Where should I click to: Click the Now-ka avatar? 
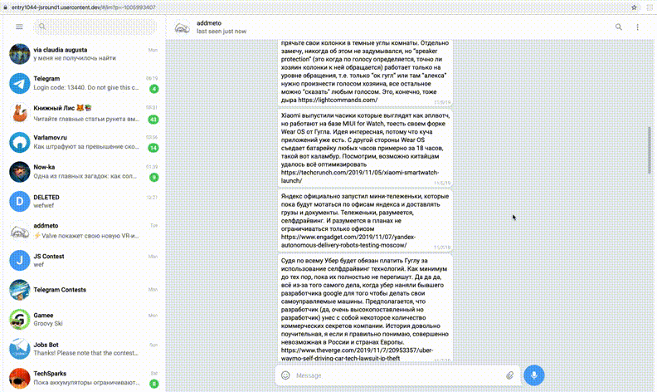click(x=20, y=172)
